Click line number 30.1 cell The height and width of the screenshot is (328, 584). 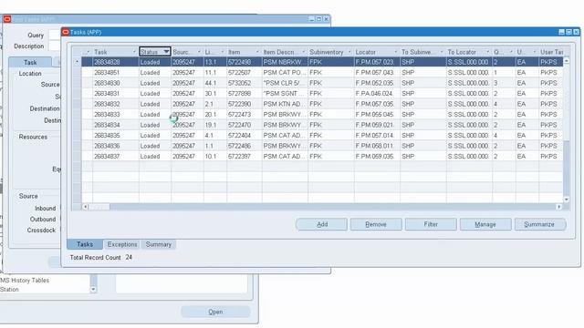215,93
